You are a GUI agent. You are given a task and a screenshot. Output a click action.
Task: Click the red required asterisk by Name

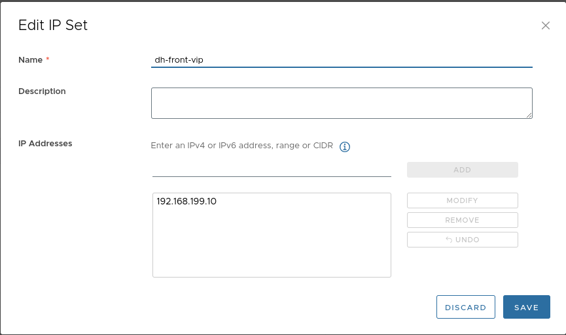point(48,60)
